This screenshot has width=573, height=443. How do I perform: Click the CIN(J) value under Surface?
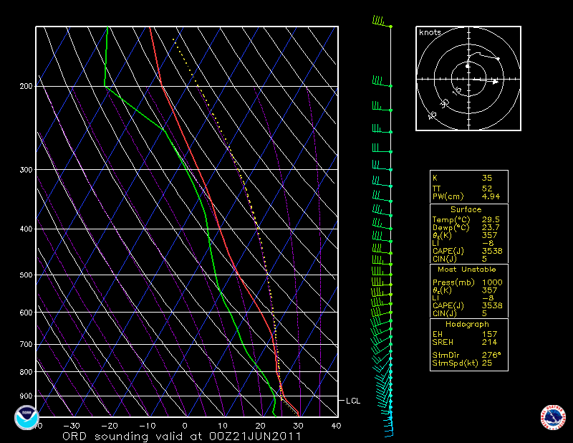click(484, 259)
